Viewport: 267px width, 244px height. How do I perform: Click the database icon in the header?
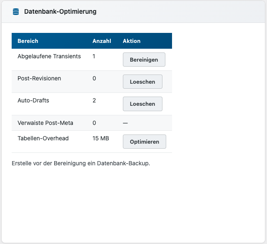pos(16,12)
